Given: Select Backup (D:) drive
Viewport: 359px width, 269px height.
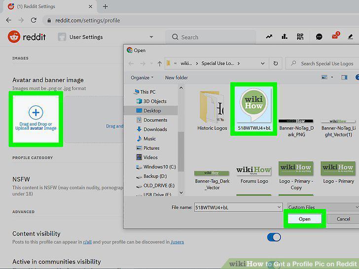Looking at the screenshot, I should pyautogui.click(x=151, y=176).
